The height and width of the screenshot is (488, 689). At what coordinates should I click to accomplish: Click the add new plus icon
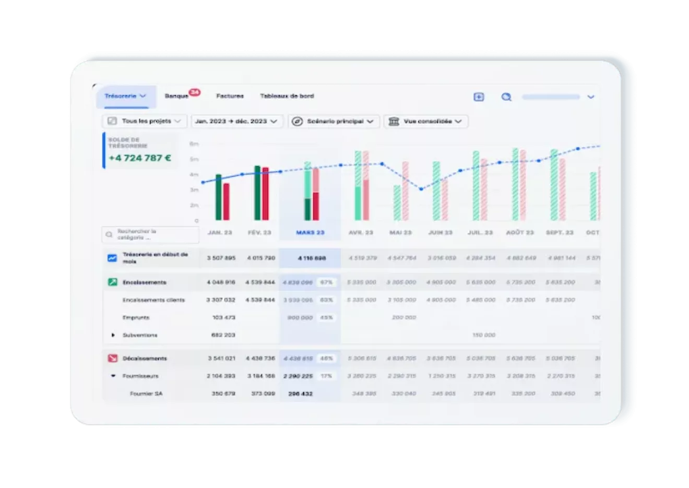click(479, 97)
